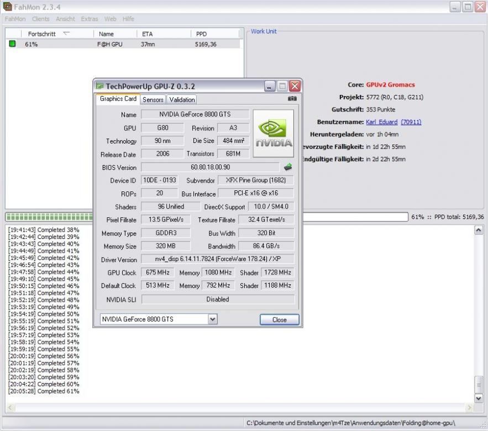The width and height of the screenshot is (488, 431).
Task: Click the log horizontal scroll left arrow
Action: (11, 407)
